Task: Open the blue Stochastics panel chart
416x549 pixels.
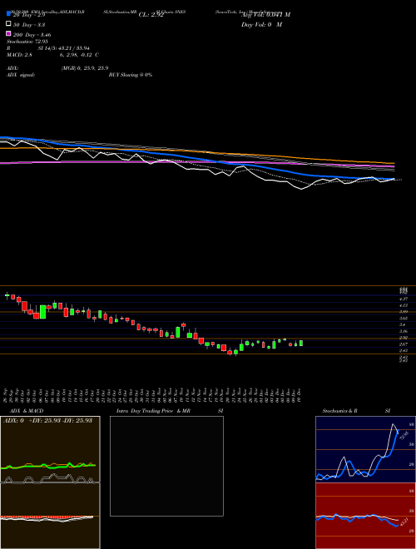Action: (x=365, y=449)
